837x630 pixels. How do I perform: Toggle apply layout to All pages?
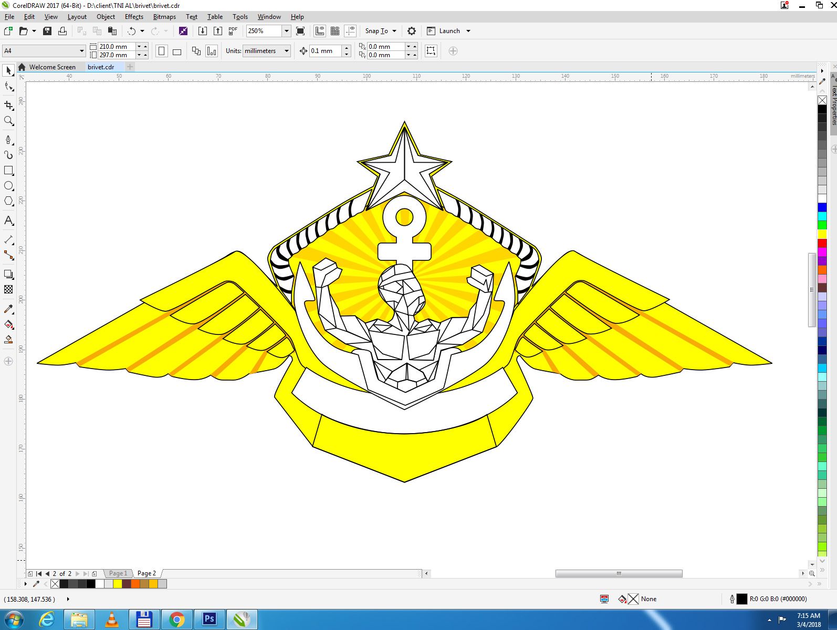pyautogui.click(x=196, y=51)
